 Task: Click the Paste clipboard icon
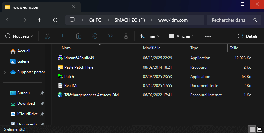point(79,36)
